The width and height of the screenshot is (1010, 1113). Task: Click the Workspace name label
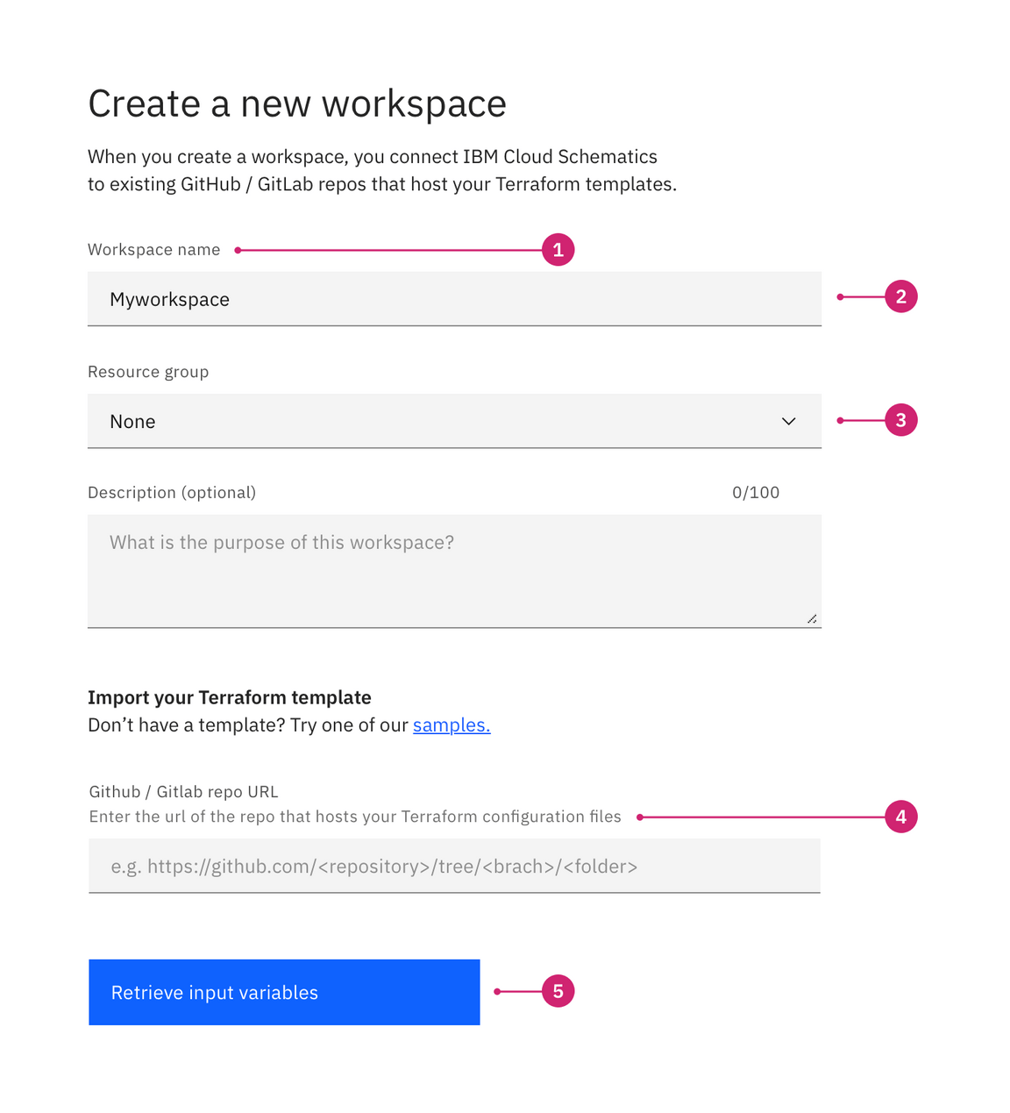click(154, 250)
